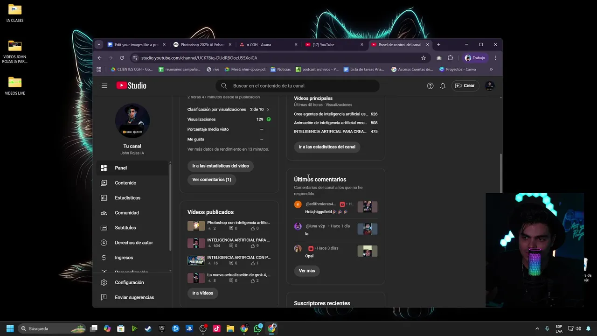This screenshot has height=336, width=597.
Task: Click the Opal commenter avatar
Action: 298,249
